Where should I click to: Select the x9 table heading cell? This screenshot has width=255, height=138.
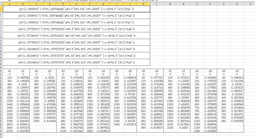click(224, 71)
